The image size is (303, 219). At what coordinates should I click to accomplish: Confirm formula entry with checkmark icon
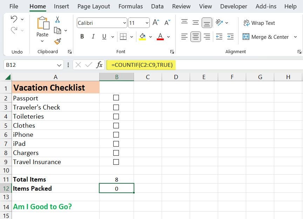click(88, 65)
